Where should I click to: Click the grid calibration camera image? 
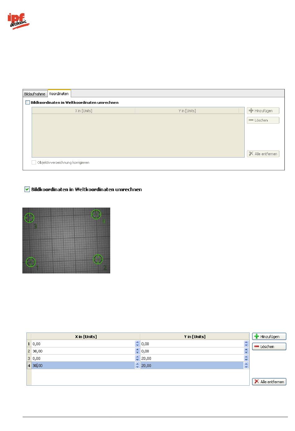pos(66,241)
